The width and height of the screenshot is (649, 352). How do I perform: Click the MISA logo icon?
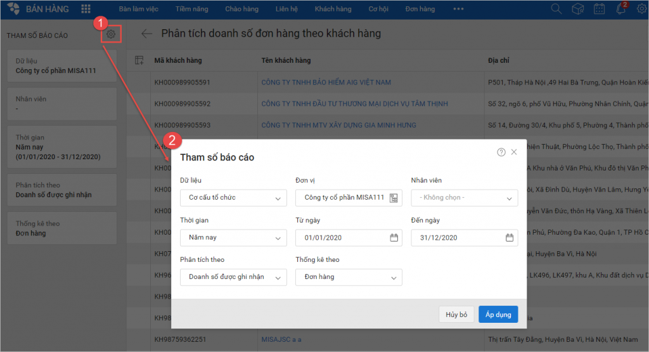coord(14,9)
